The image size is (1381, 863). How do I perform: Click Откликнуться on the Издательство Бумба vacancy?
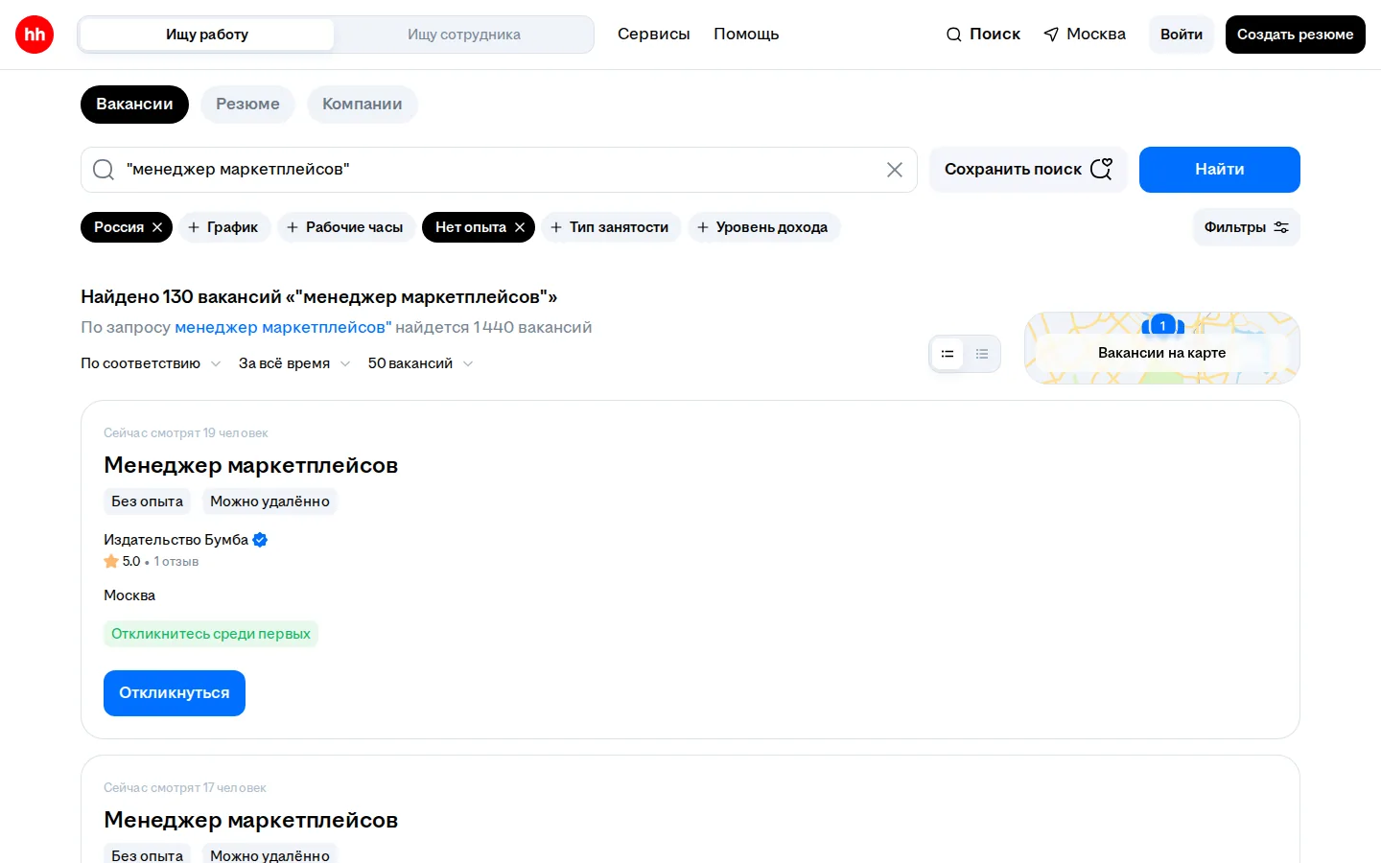click(x=175, y=693)
